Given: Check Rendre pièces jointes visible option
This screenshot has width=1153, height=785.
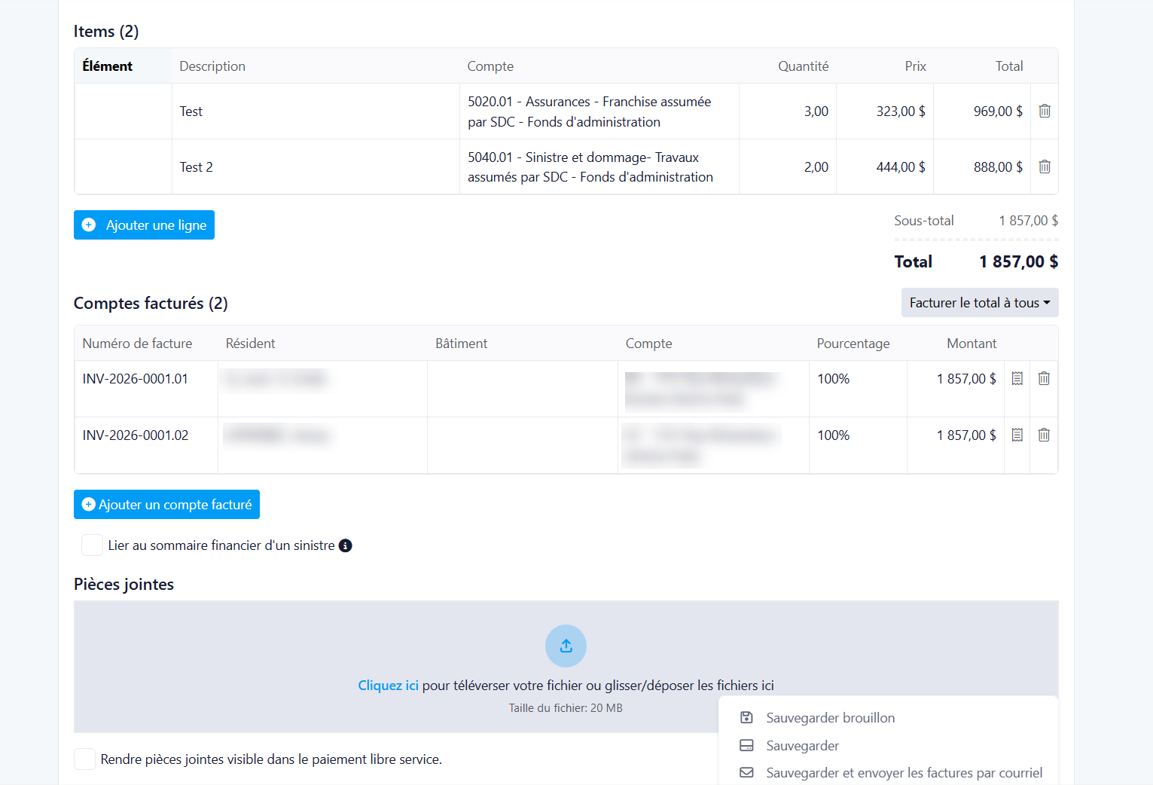Looking at the screenshot, I should pos(84,759).
